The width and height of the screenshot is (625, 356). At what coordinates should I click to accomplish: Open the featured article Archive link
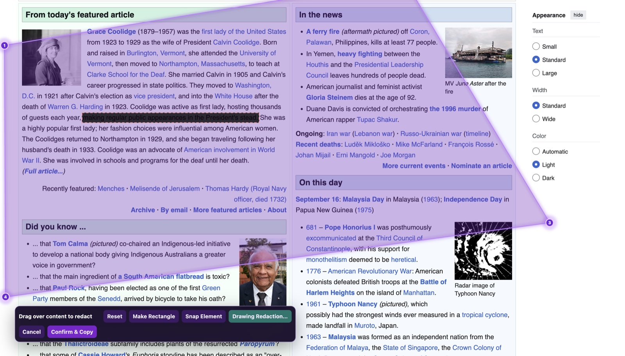(x=143, y=210)
